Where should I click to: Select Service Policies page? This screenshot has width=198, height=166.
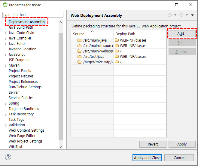point(21,98)
